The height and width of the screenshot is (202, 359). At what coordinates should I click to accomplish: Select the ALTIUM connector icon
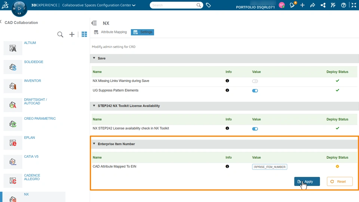13,48
